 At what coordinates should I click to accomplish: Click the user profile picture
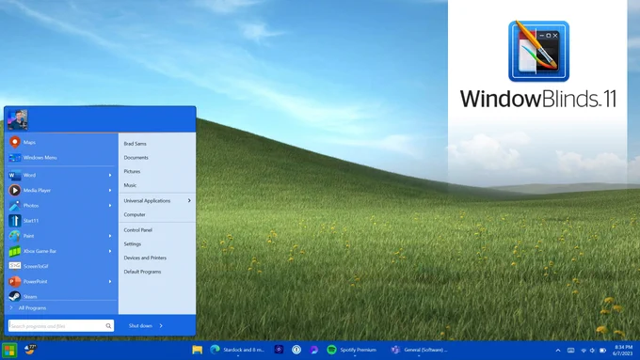pyautogui.click(x=18, y=119)
